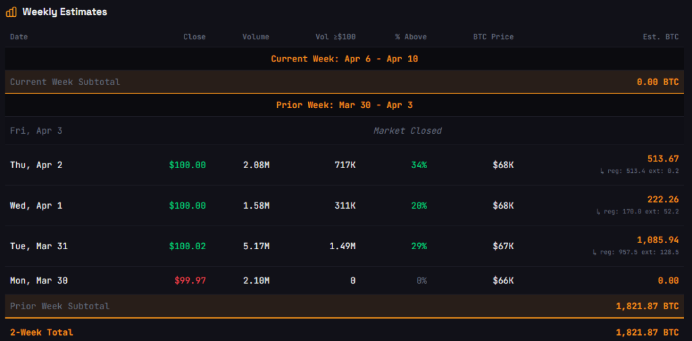
Task: Click the BTC Price column header
Action: tap(493, 36)
